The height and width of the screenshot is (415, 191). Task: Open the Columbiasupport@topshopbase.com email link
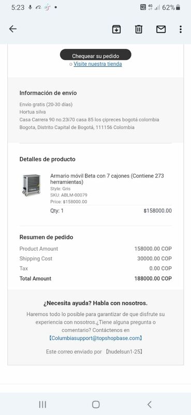[x=96, y=338]
